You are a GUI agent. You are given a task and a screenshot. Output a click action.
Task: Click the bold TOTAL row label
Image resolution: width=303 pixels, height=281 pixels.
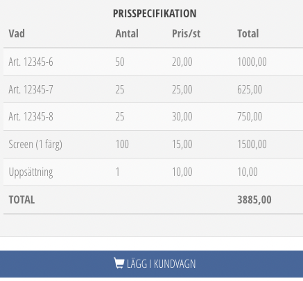(x=21, y=200)
